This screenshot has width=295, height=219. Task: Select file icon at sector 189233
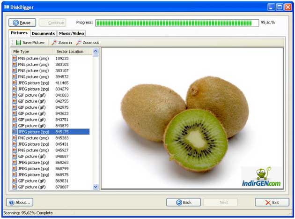15,58
